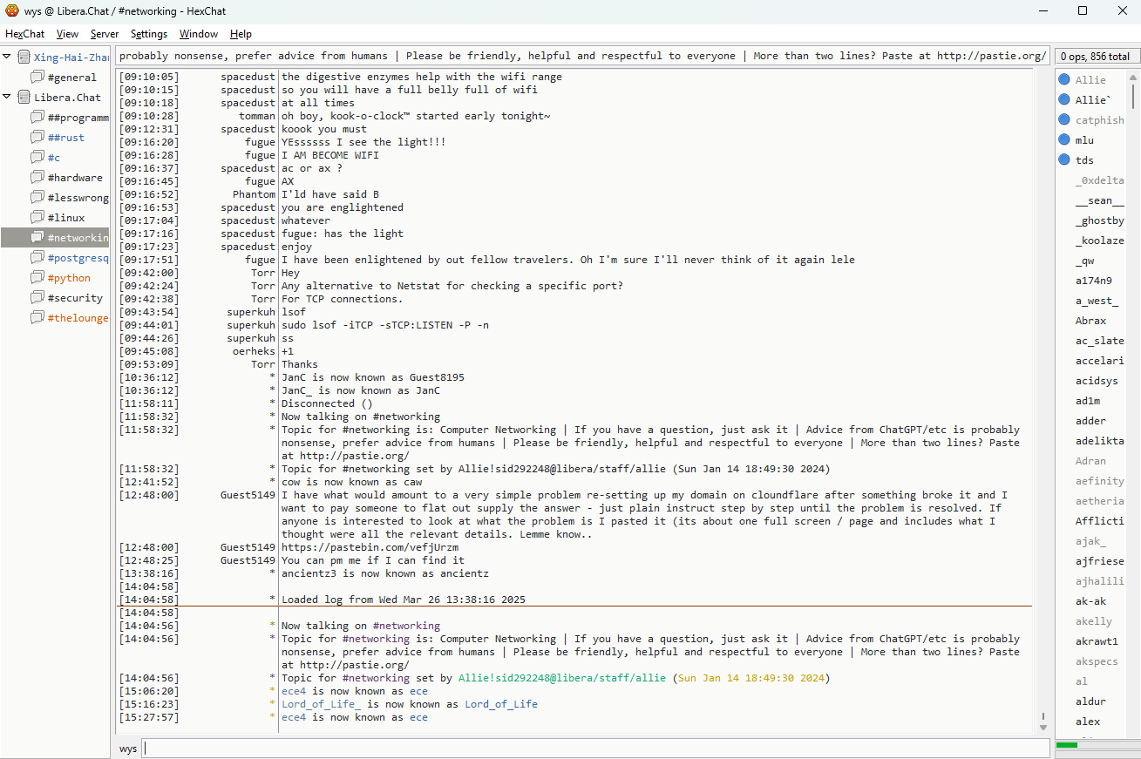Collapse the Libera.Chat server tree

tap(8, 98)
